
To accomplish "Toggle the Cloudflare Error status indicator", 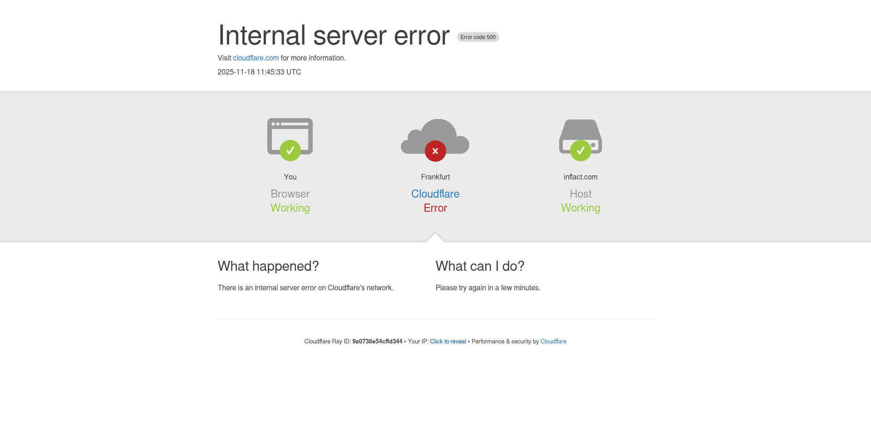I will click(x=435, y=208).
